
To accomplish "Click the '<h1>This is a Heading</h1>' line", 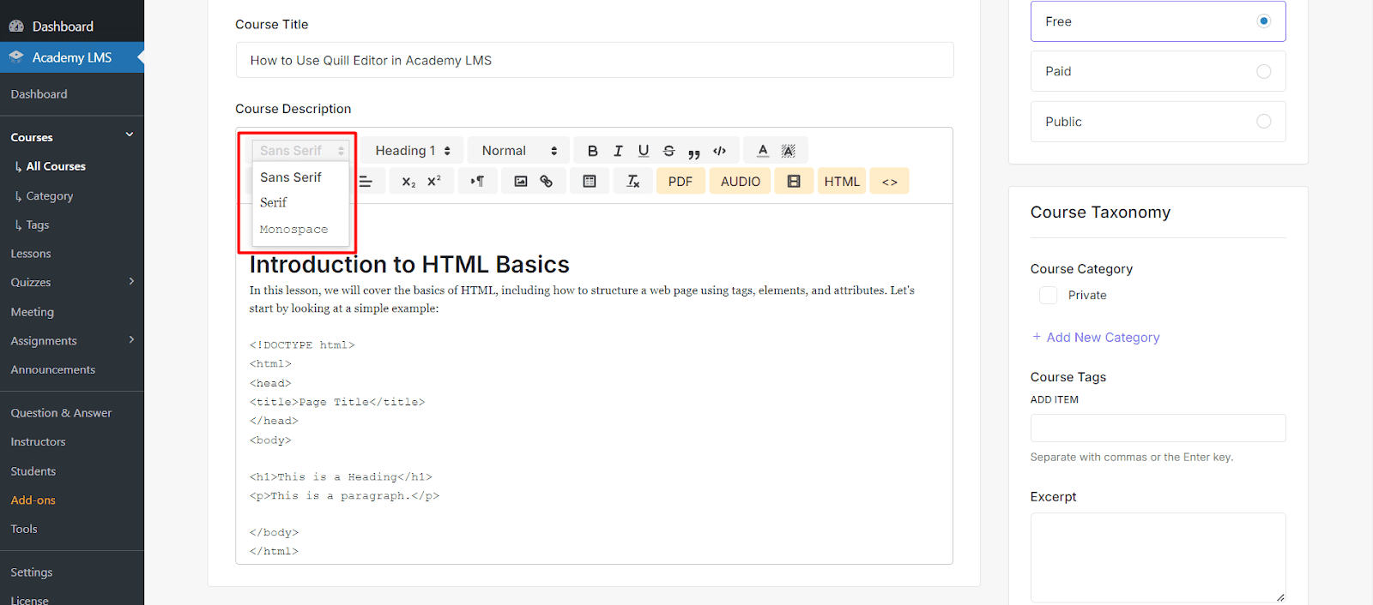I will tap(341, 476).
